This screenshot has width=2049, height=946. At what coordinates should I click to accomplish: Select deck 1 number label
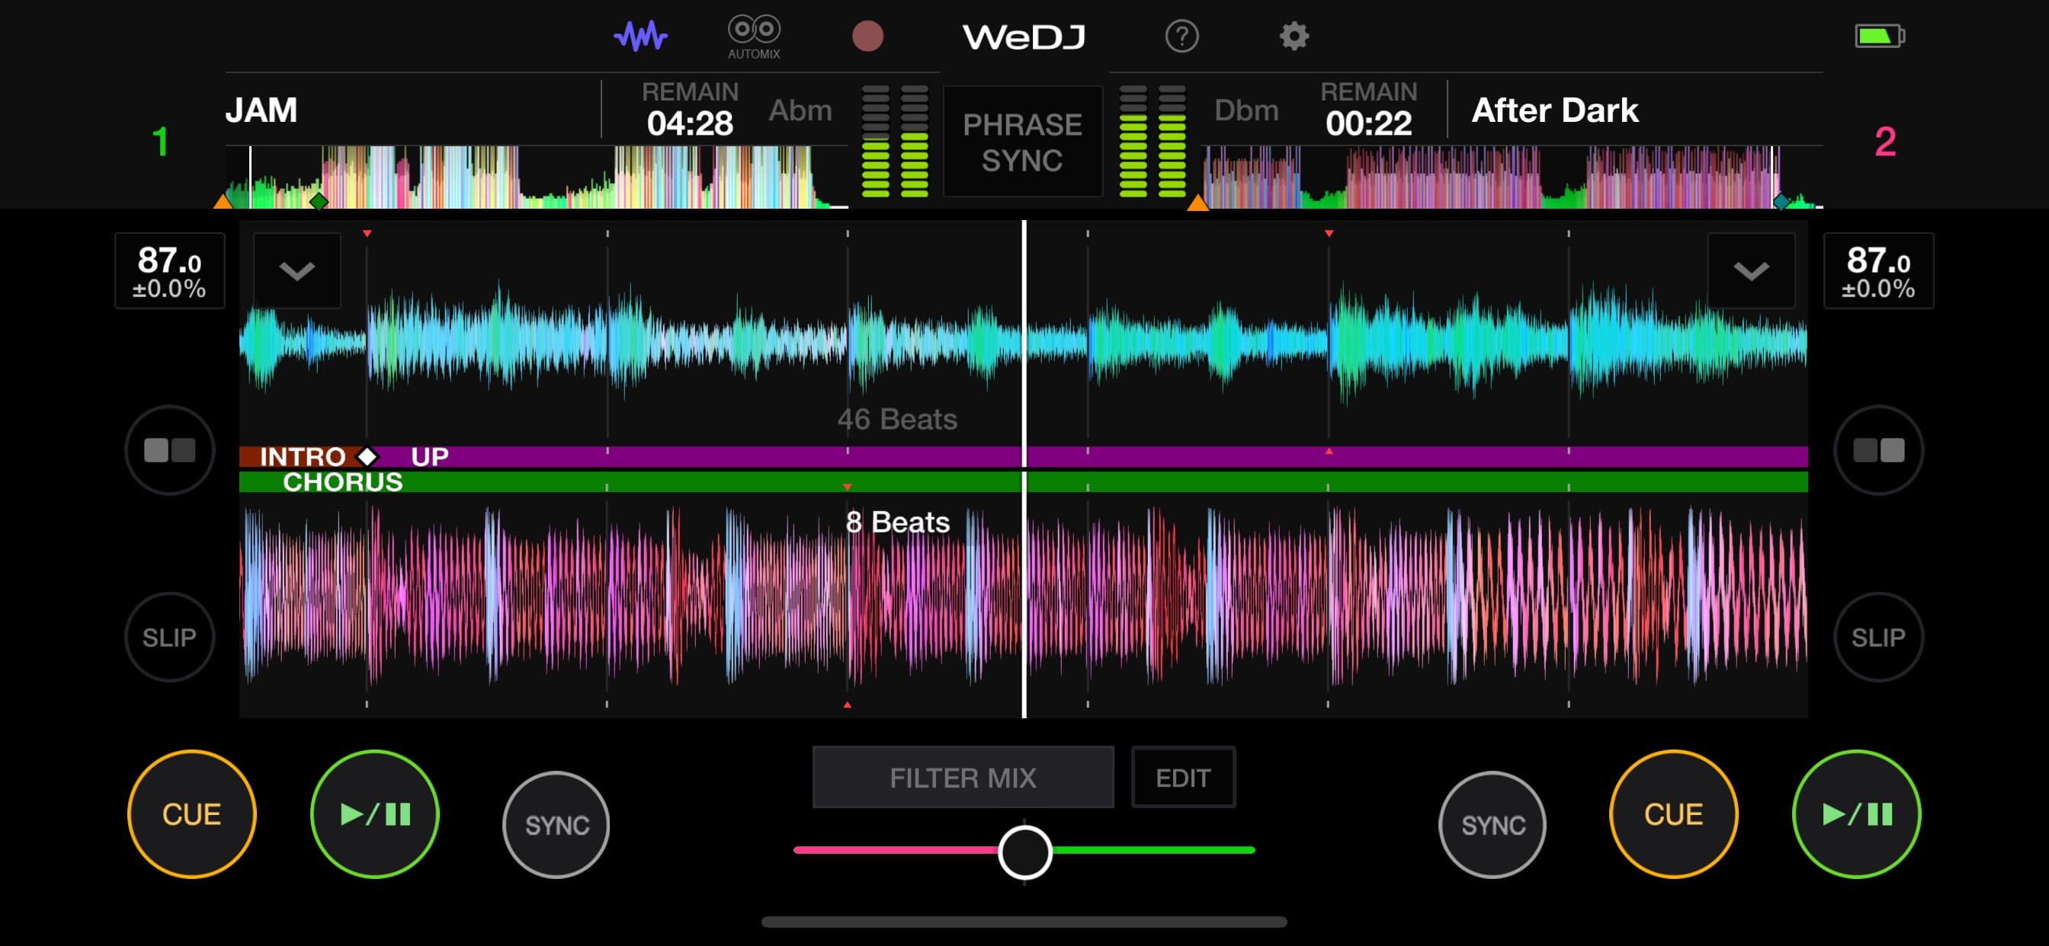tap(160, 142)
